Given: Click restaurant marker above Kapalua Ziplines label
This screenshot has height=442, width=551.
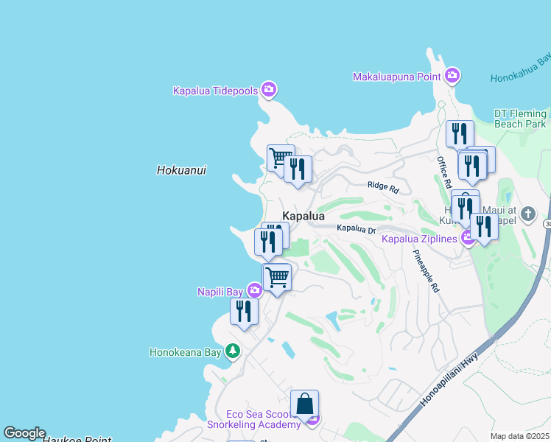Looking at the screenshot, I should point(466,209).
